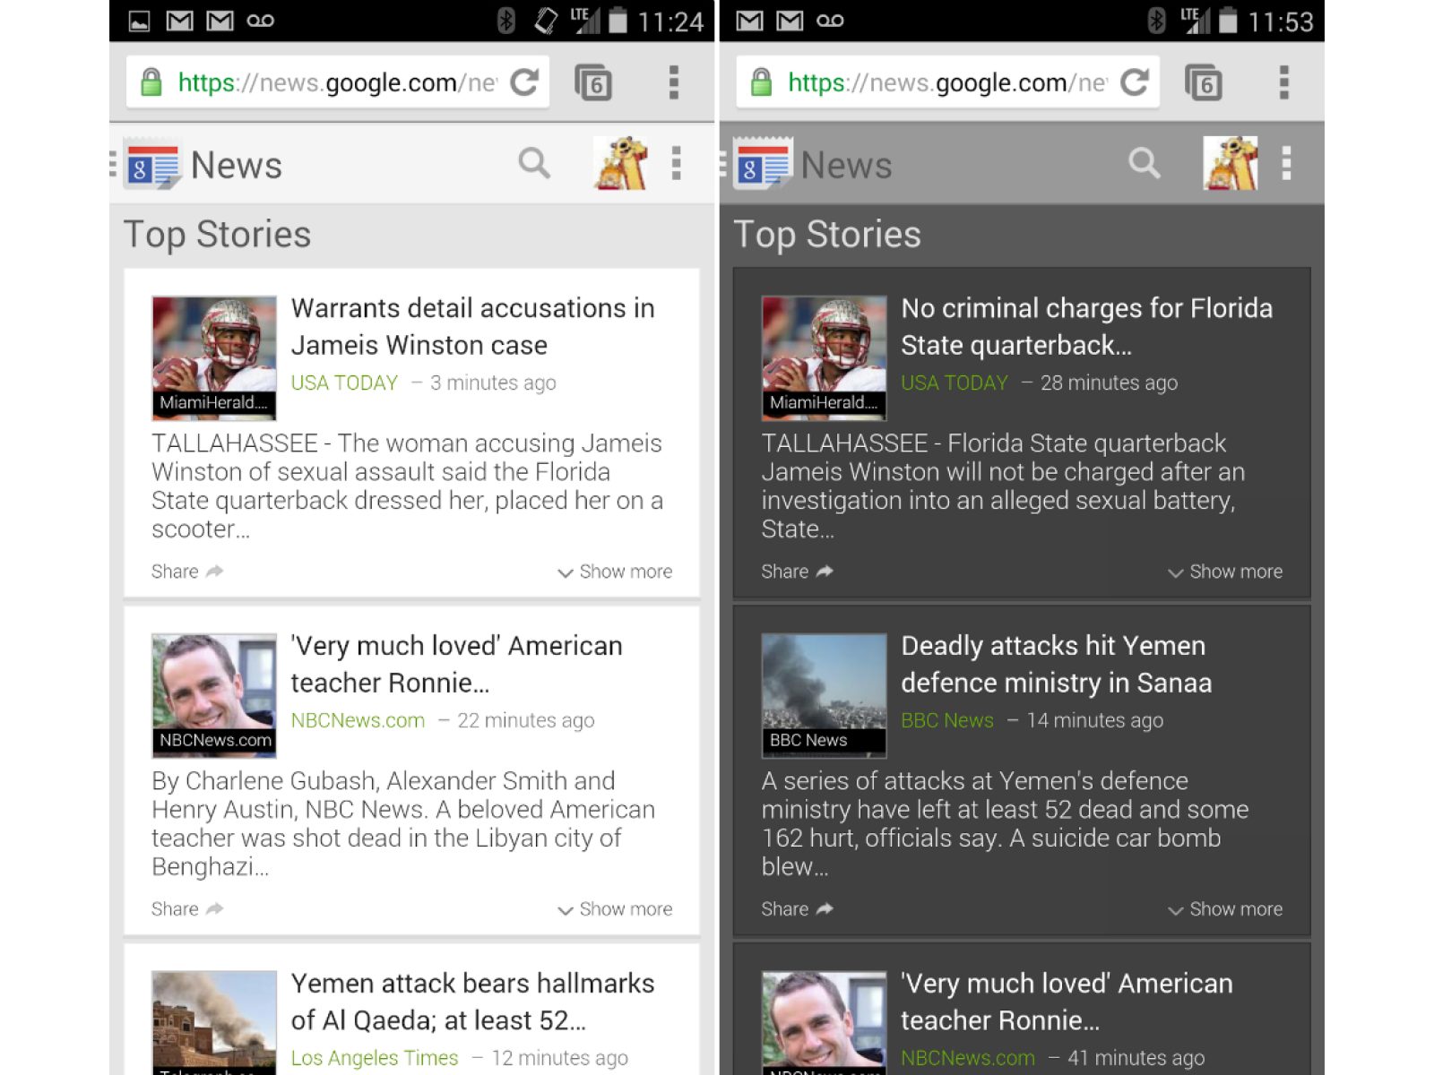Viewport: 1434px width, 1075px height.
Task: Tap the Google News logo in dark header
Action: [x=763, y=164]
